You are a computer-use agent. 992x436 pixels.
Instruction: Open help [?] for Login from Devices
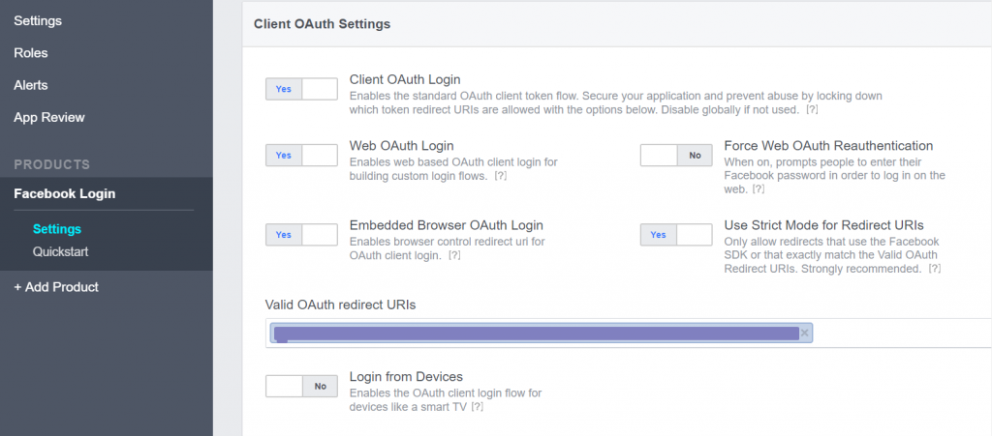(x=477, y=407)
